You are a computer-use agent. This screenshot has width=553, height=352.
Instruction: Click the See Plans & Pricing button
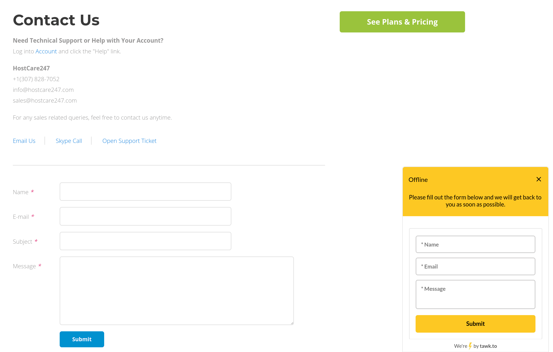pyautogui.click(x=402, y=21)
